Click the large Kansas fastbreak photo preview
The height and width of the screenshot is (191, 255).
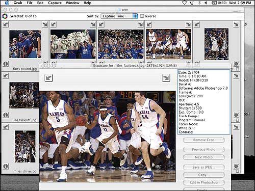click(108, 137)
